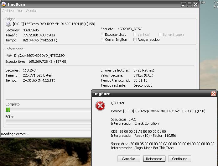Click the Sectores value 110.240
This screenshot has height=166, width=218.
[x=29, y=70]
